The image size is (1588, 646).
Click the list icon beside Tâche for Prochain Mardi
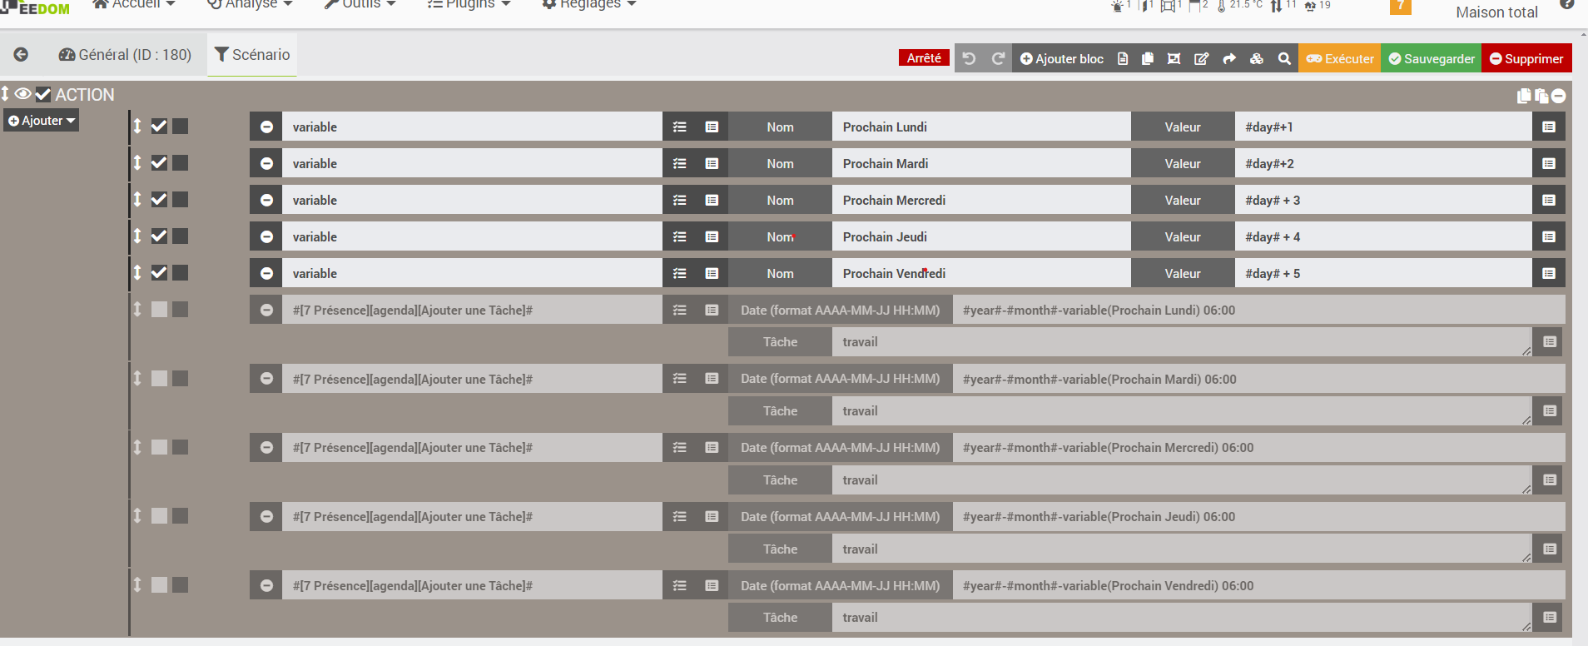click(x=1549, y=410)
